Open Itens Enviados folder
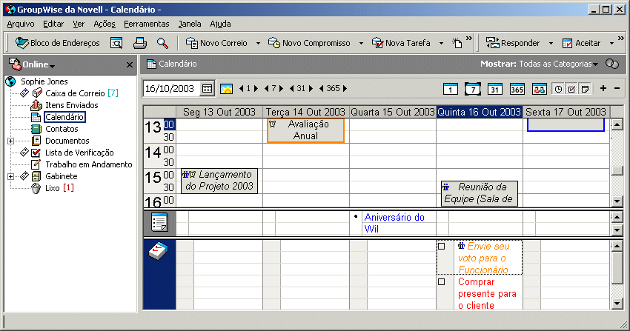 [71, 105]
